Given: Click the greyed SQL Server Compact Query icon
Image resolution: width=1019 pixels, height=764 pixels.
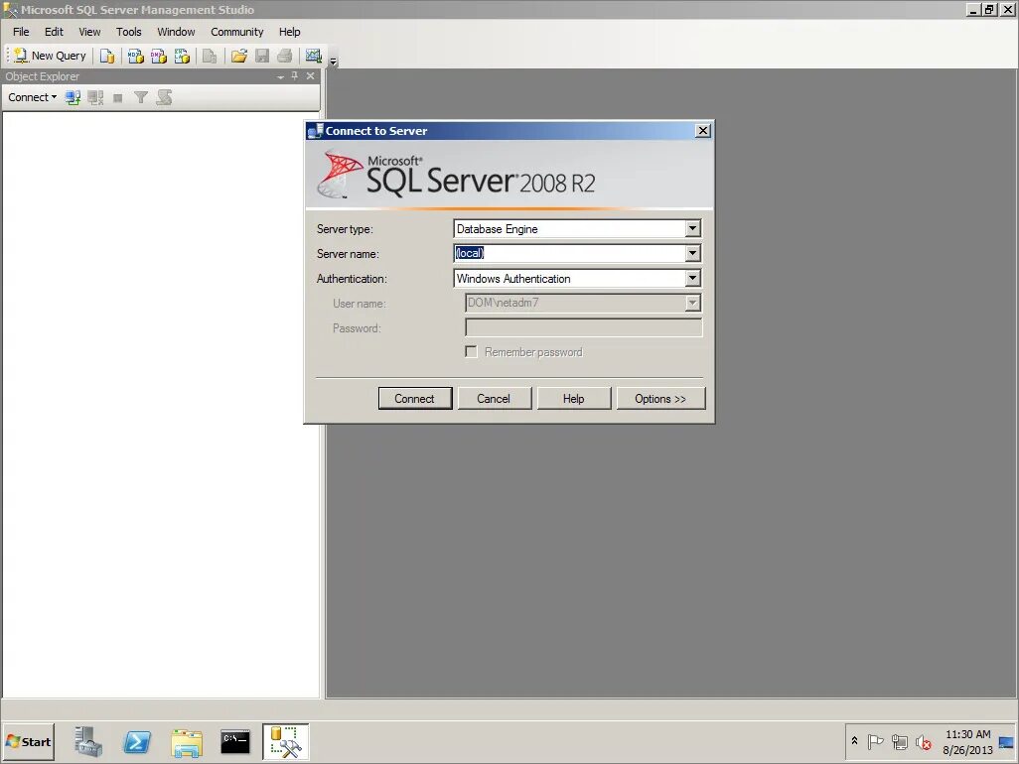Looking at the screenshot, I should tap(210, 57).
